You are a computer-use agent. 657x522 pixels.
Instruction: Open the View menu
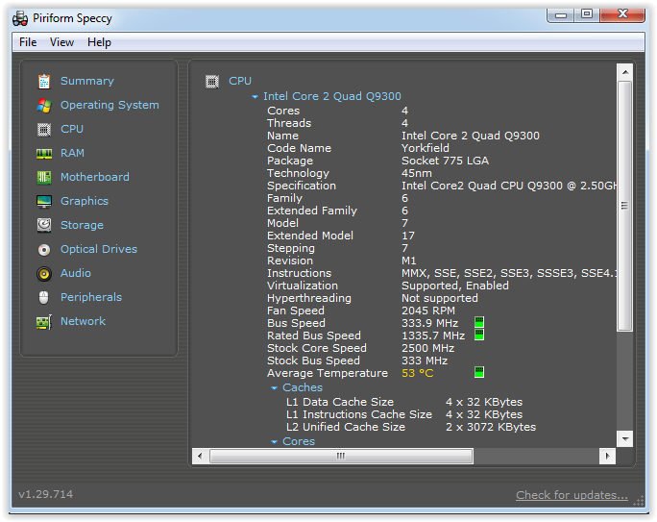pos(61,42)
